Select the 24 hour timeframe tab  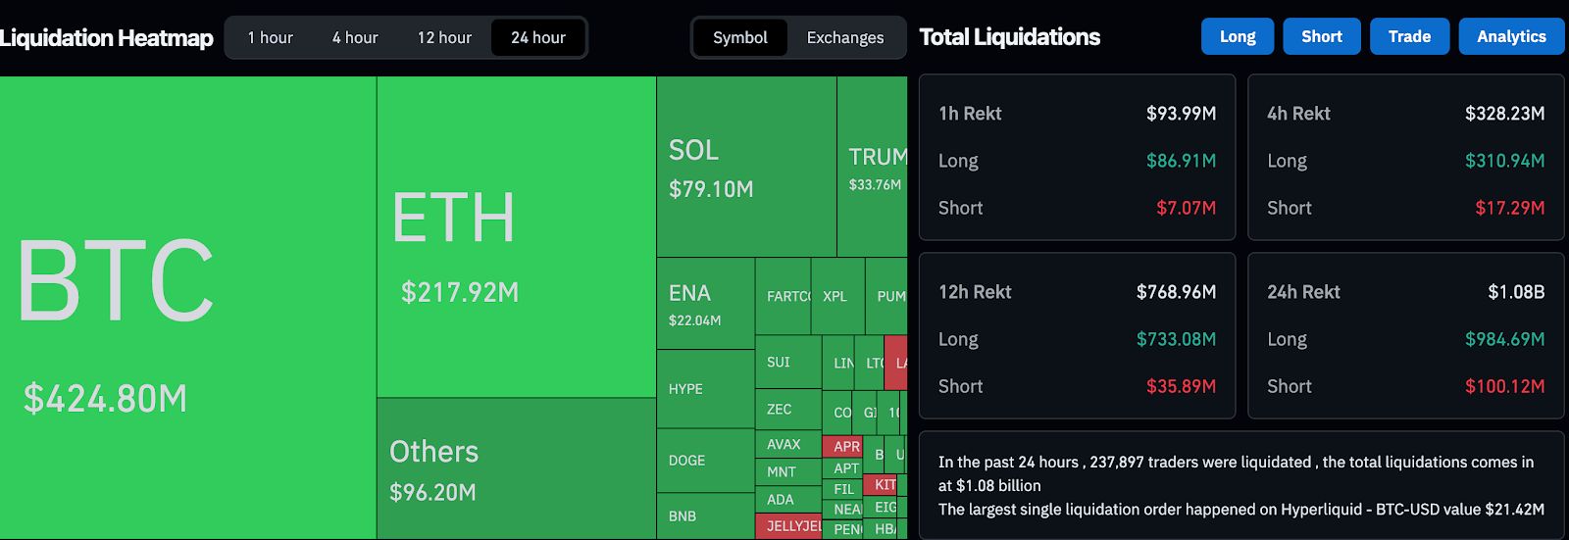pyautogui.click(x=537, y=38)
